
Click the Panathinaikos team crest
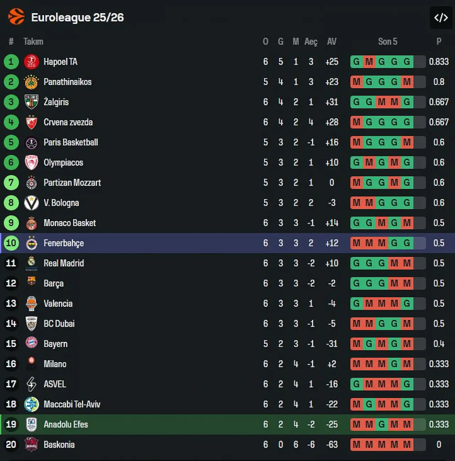click(x=31, y=82)
